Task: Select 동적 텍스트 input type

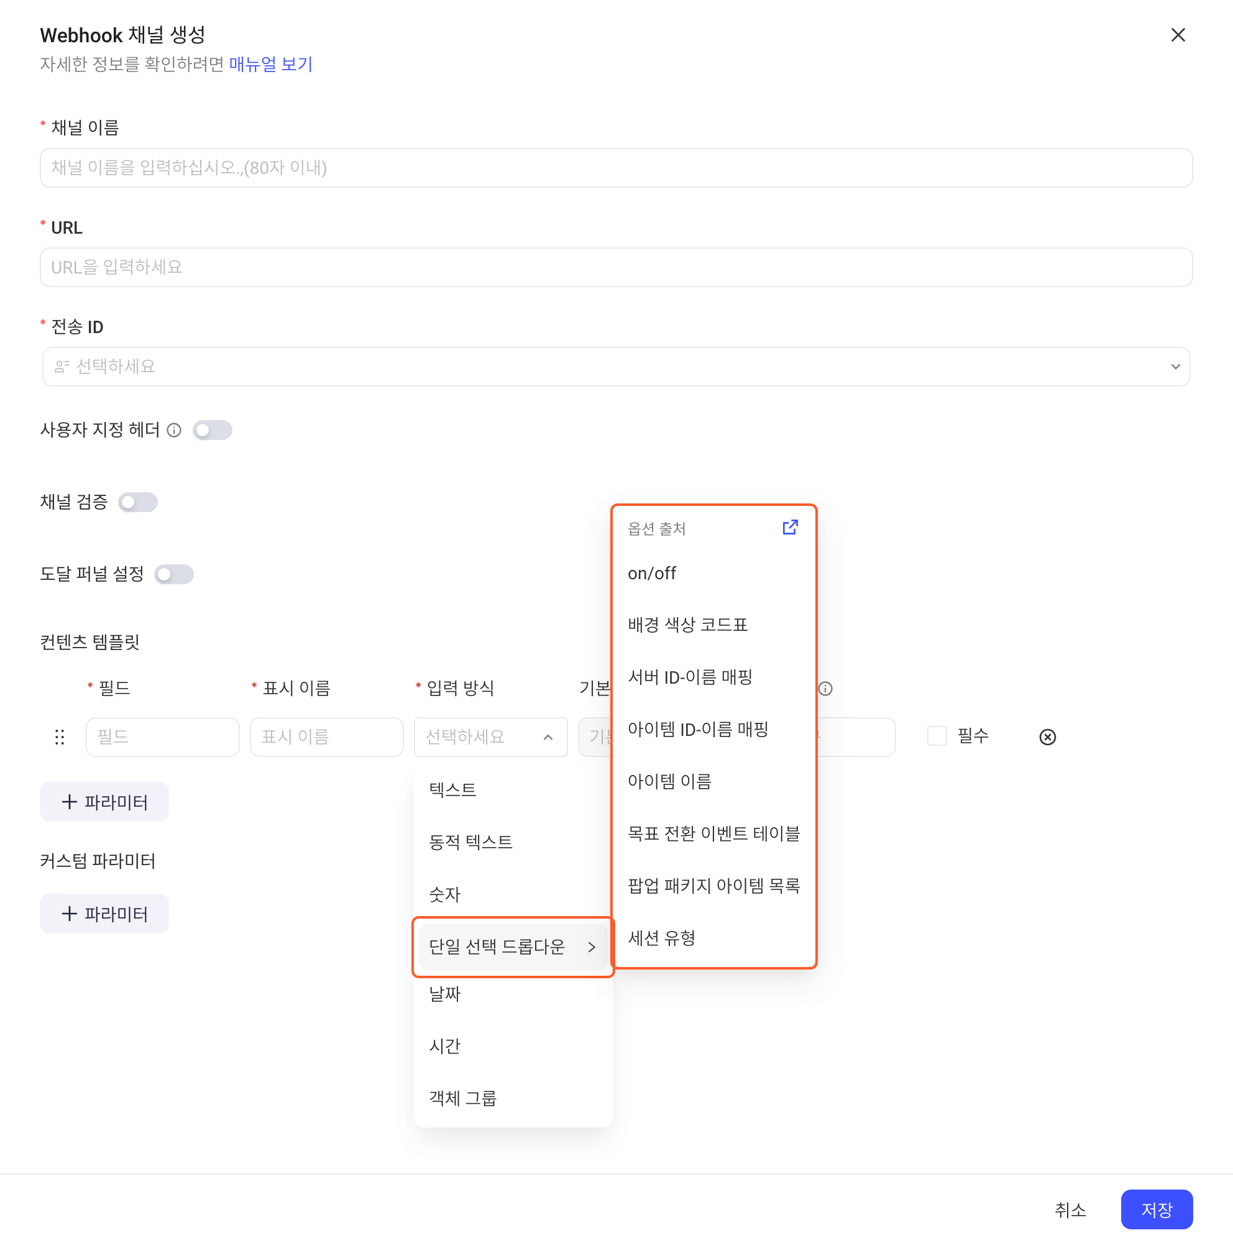Action: tap(513, 842)
